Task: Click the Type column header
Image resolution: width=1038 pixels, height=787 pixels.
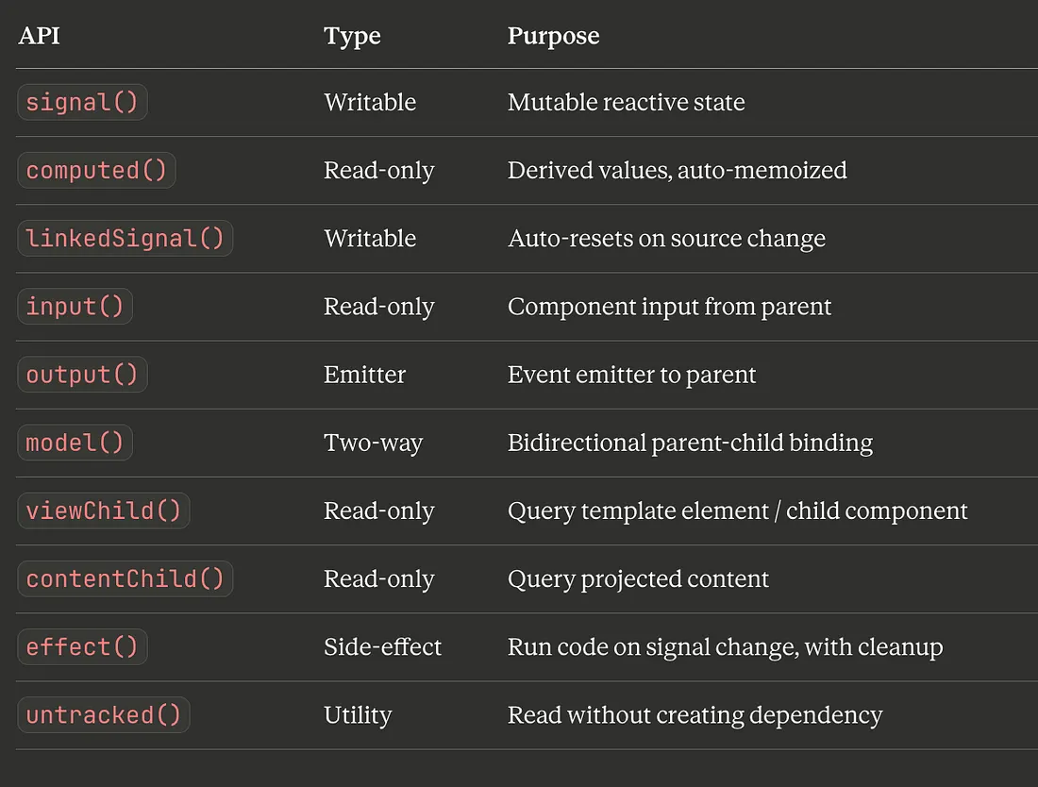Action: (352, 36)
